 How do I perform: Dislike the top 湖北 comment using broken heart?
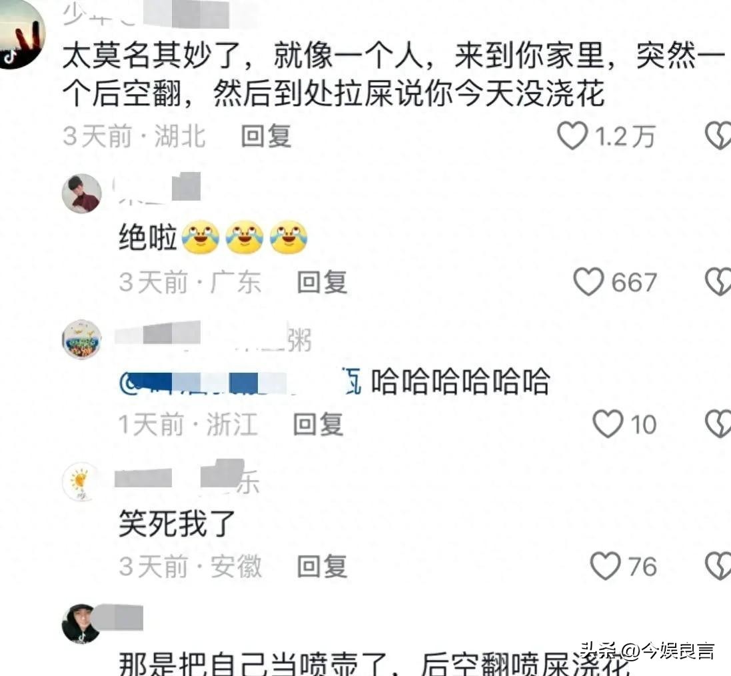718,136
